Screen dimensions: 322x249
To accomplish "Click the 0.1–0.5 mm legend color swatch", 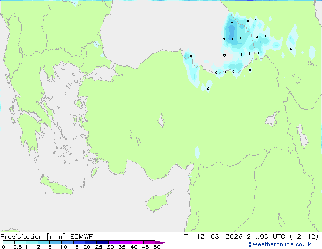I will 9,242.
